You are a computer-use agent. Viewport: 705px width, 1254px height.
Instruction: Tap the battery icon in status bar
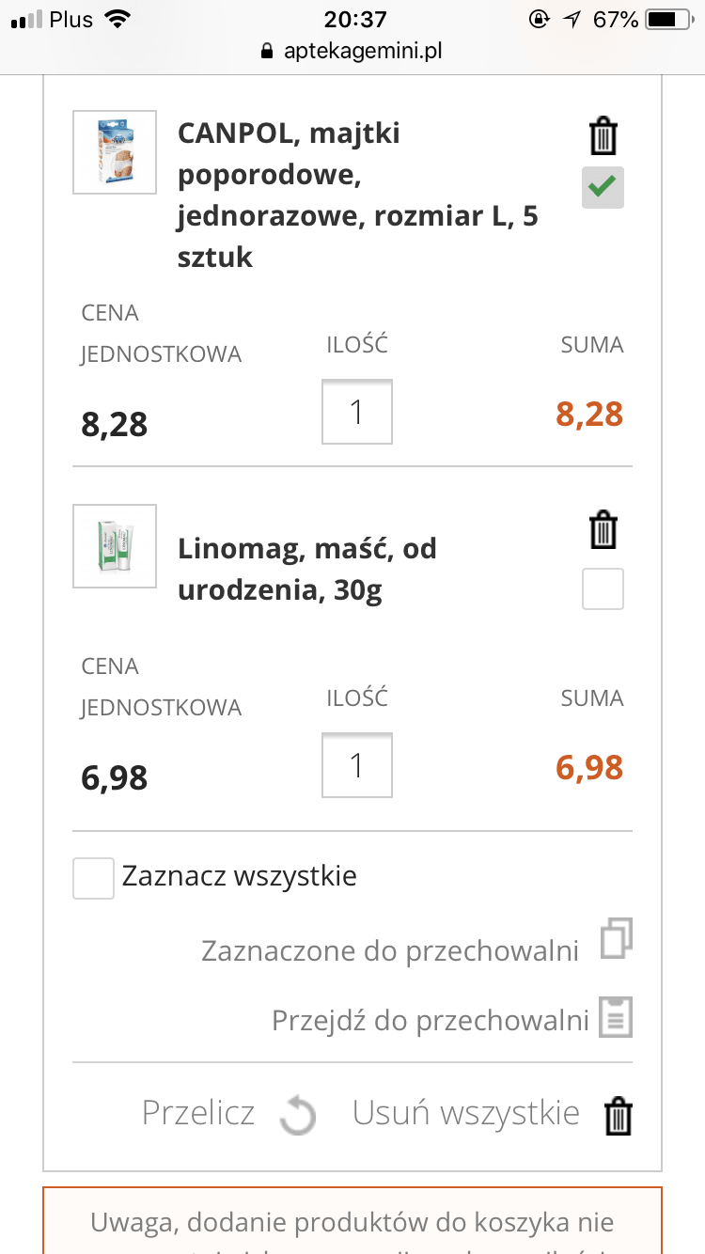point(666,19)
